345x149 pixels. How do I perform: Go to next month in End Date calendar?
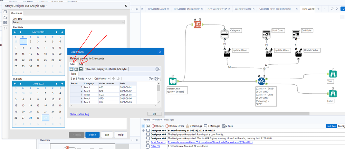(57, 84)
